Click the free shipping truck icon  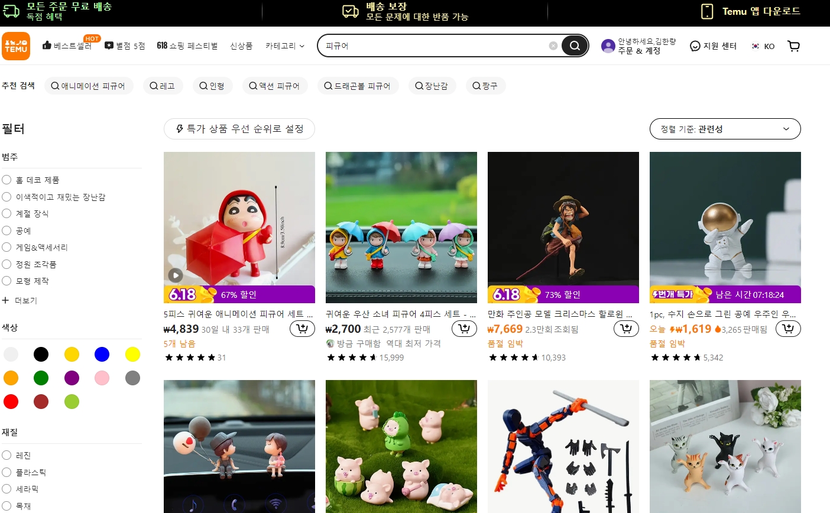tap(11, 11)
